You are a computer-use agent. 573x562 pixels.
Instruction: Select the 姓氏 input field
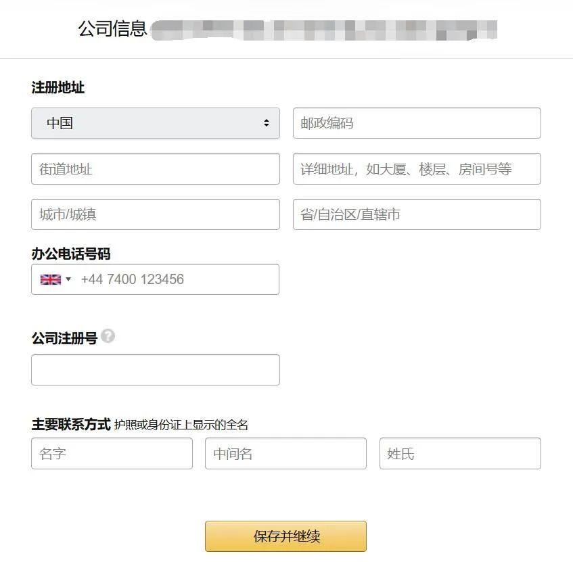point(460,454)
